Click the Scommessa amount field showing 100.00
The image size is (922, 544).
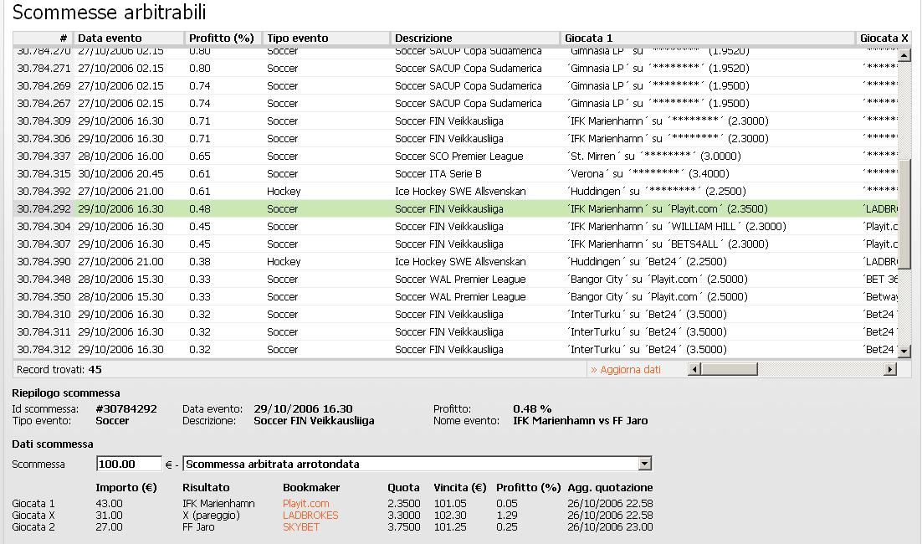(x=129, y=464)
